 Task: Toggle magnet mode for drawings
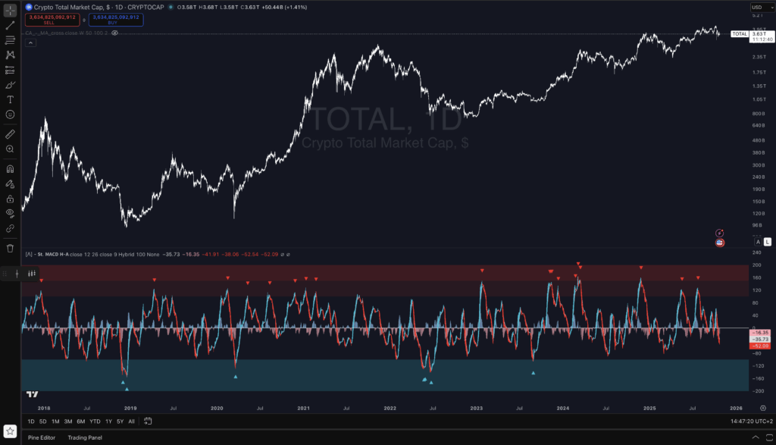[x=10, y=169]
